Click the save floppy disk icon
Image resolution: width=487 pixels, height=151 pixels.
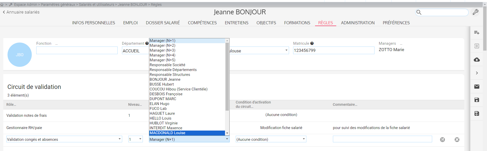pos(477,100)
